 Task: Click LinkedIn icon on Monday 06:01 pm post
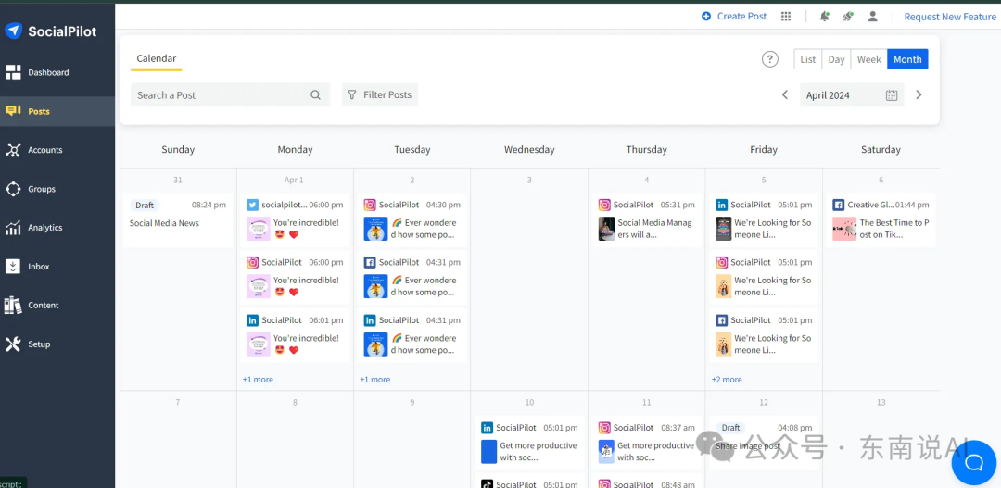pyautogui.click(x=252, y=320)
